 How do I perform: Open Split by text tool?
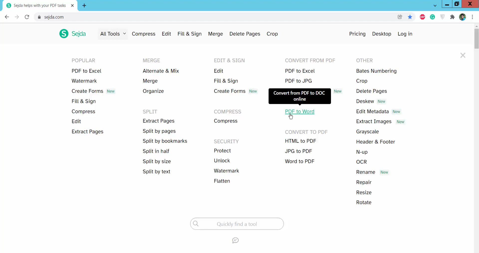(156, 172)
